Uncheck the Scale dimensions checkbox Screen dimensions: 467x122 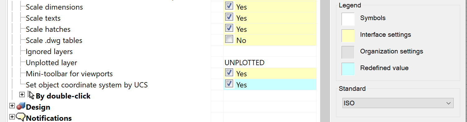229,6
